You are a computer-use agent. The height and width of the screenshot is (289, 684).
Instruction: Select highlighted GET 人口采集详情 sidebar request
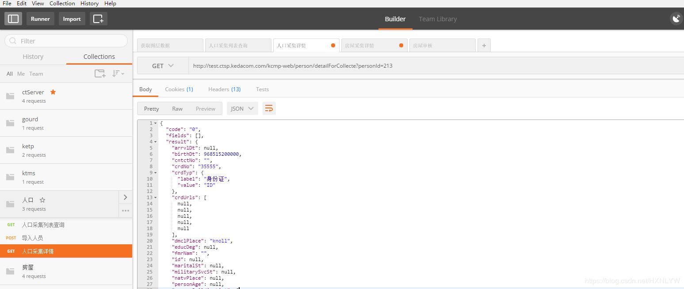[66, 251]
